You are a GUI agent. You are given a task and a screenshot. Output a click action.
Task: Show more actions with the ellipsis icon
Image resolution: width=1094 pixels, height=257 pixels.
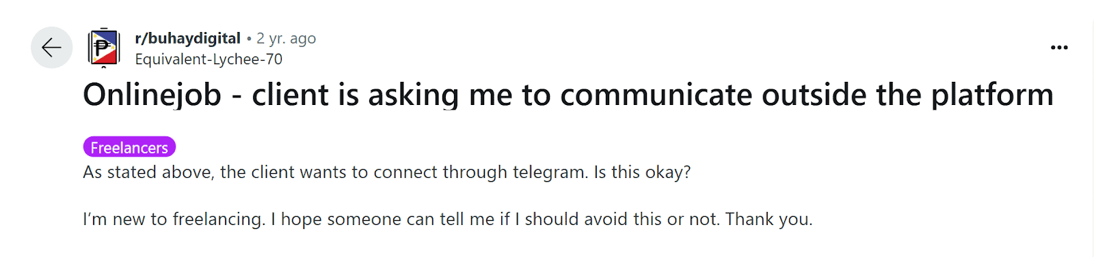1059,48
